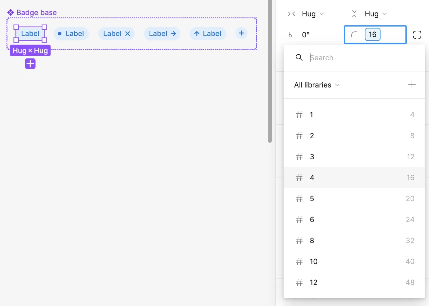Click the right arrow in Label badge

(x=173, y=34)
